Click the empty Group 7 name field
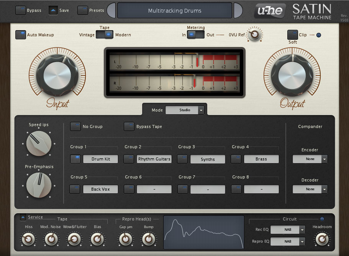Image resolution: width=349 pixels, height=256 pixels. coord(208,189)
